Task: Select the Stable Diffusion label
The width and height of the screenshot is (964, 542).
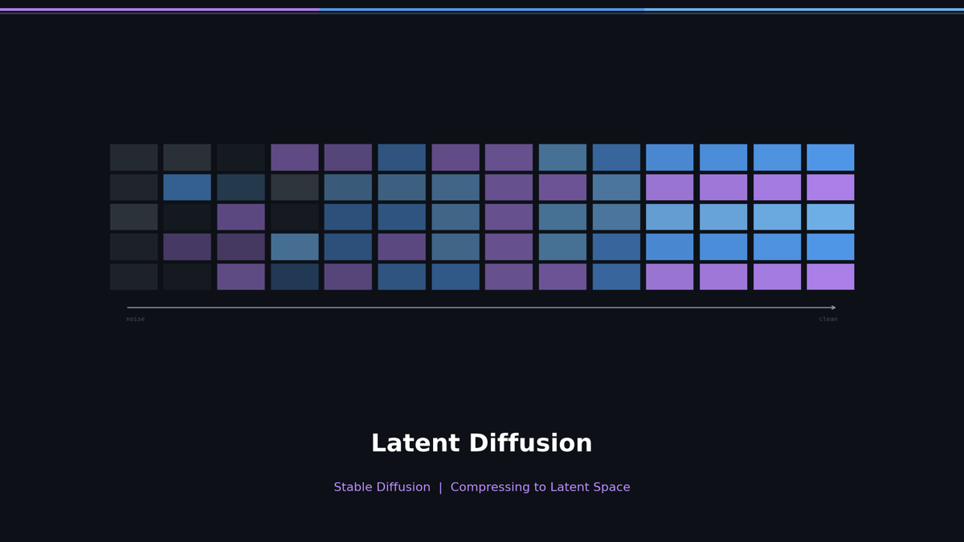Action: coord(382,487)
